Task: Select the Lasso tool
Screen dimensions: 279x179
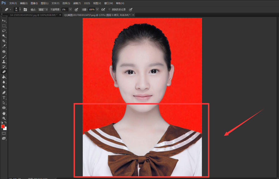Action: pos(4,31)
